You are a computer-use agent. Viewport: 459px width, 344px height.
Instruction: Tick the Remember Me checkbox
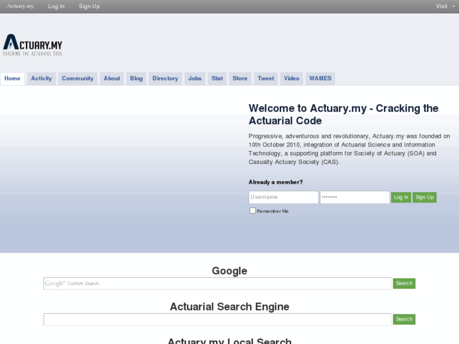(x=253, y=211)
